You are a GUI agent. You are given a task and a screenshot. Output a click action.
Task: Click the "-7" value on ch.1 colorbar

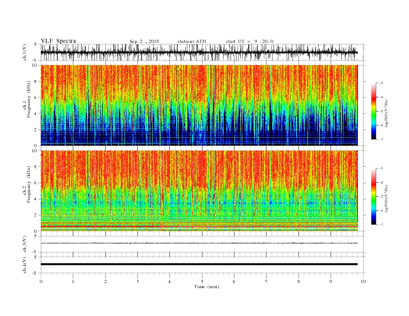[381, 139]
